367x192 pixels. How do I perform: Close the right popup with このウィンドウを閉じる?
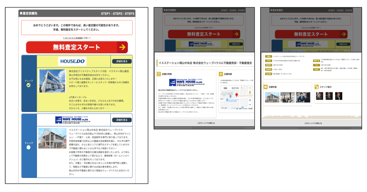click(x=313, y=123)
